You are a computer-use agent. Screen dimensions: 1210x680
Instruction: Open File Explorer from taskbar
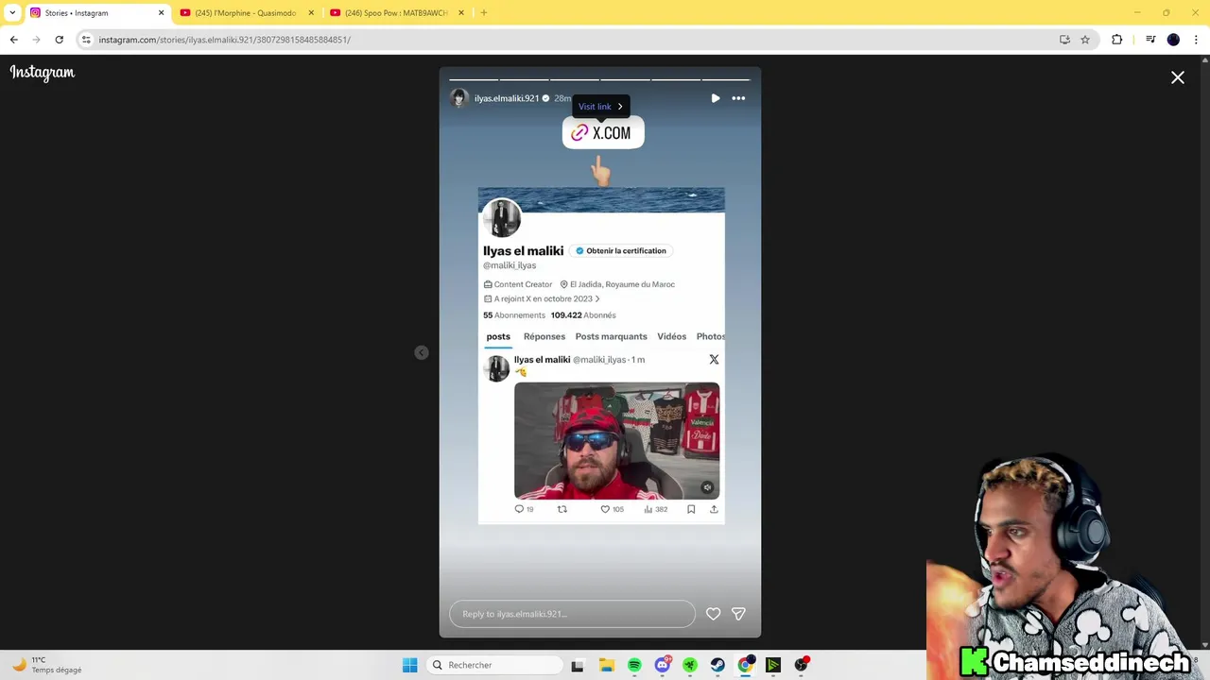(606, 665)
